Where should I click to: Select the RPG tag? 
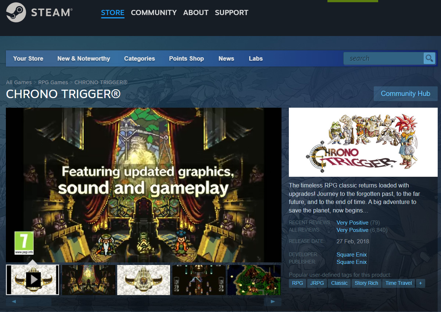click(x=298, y=283)
